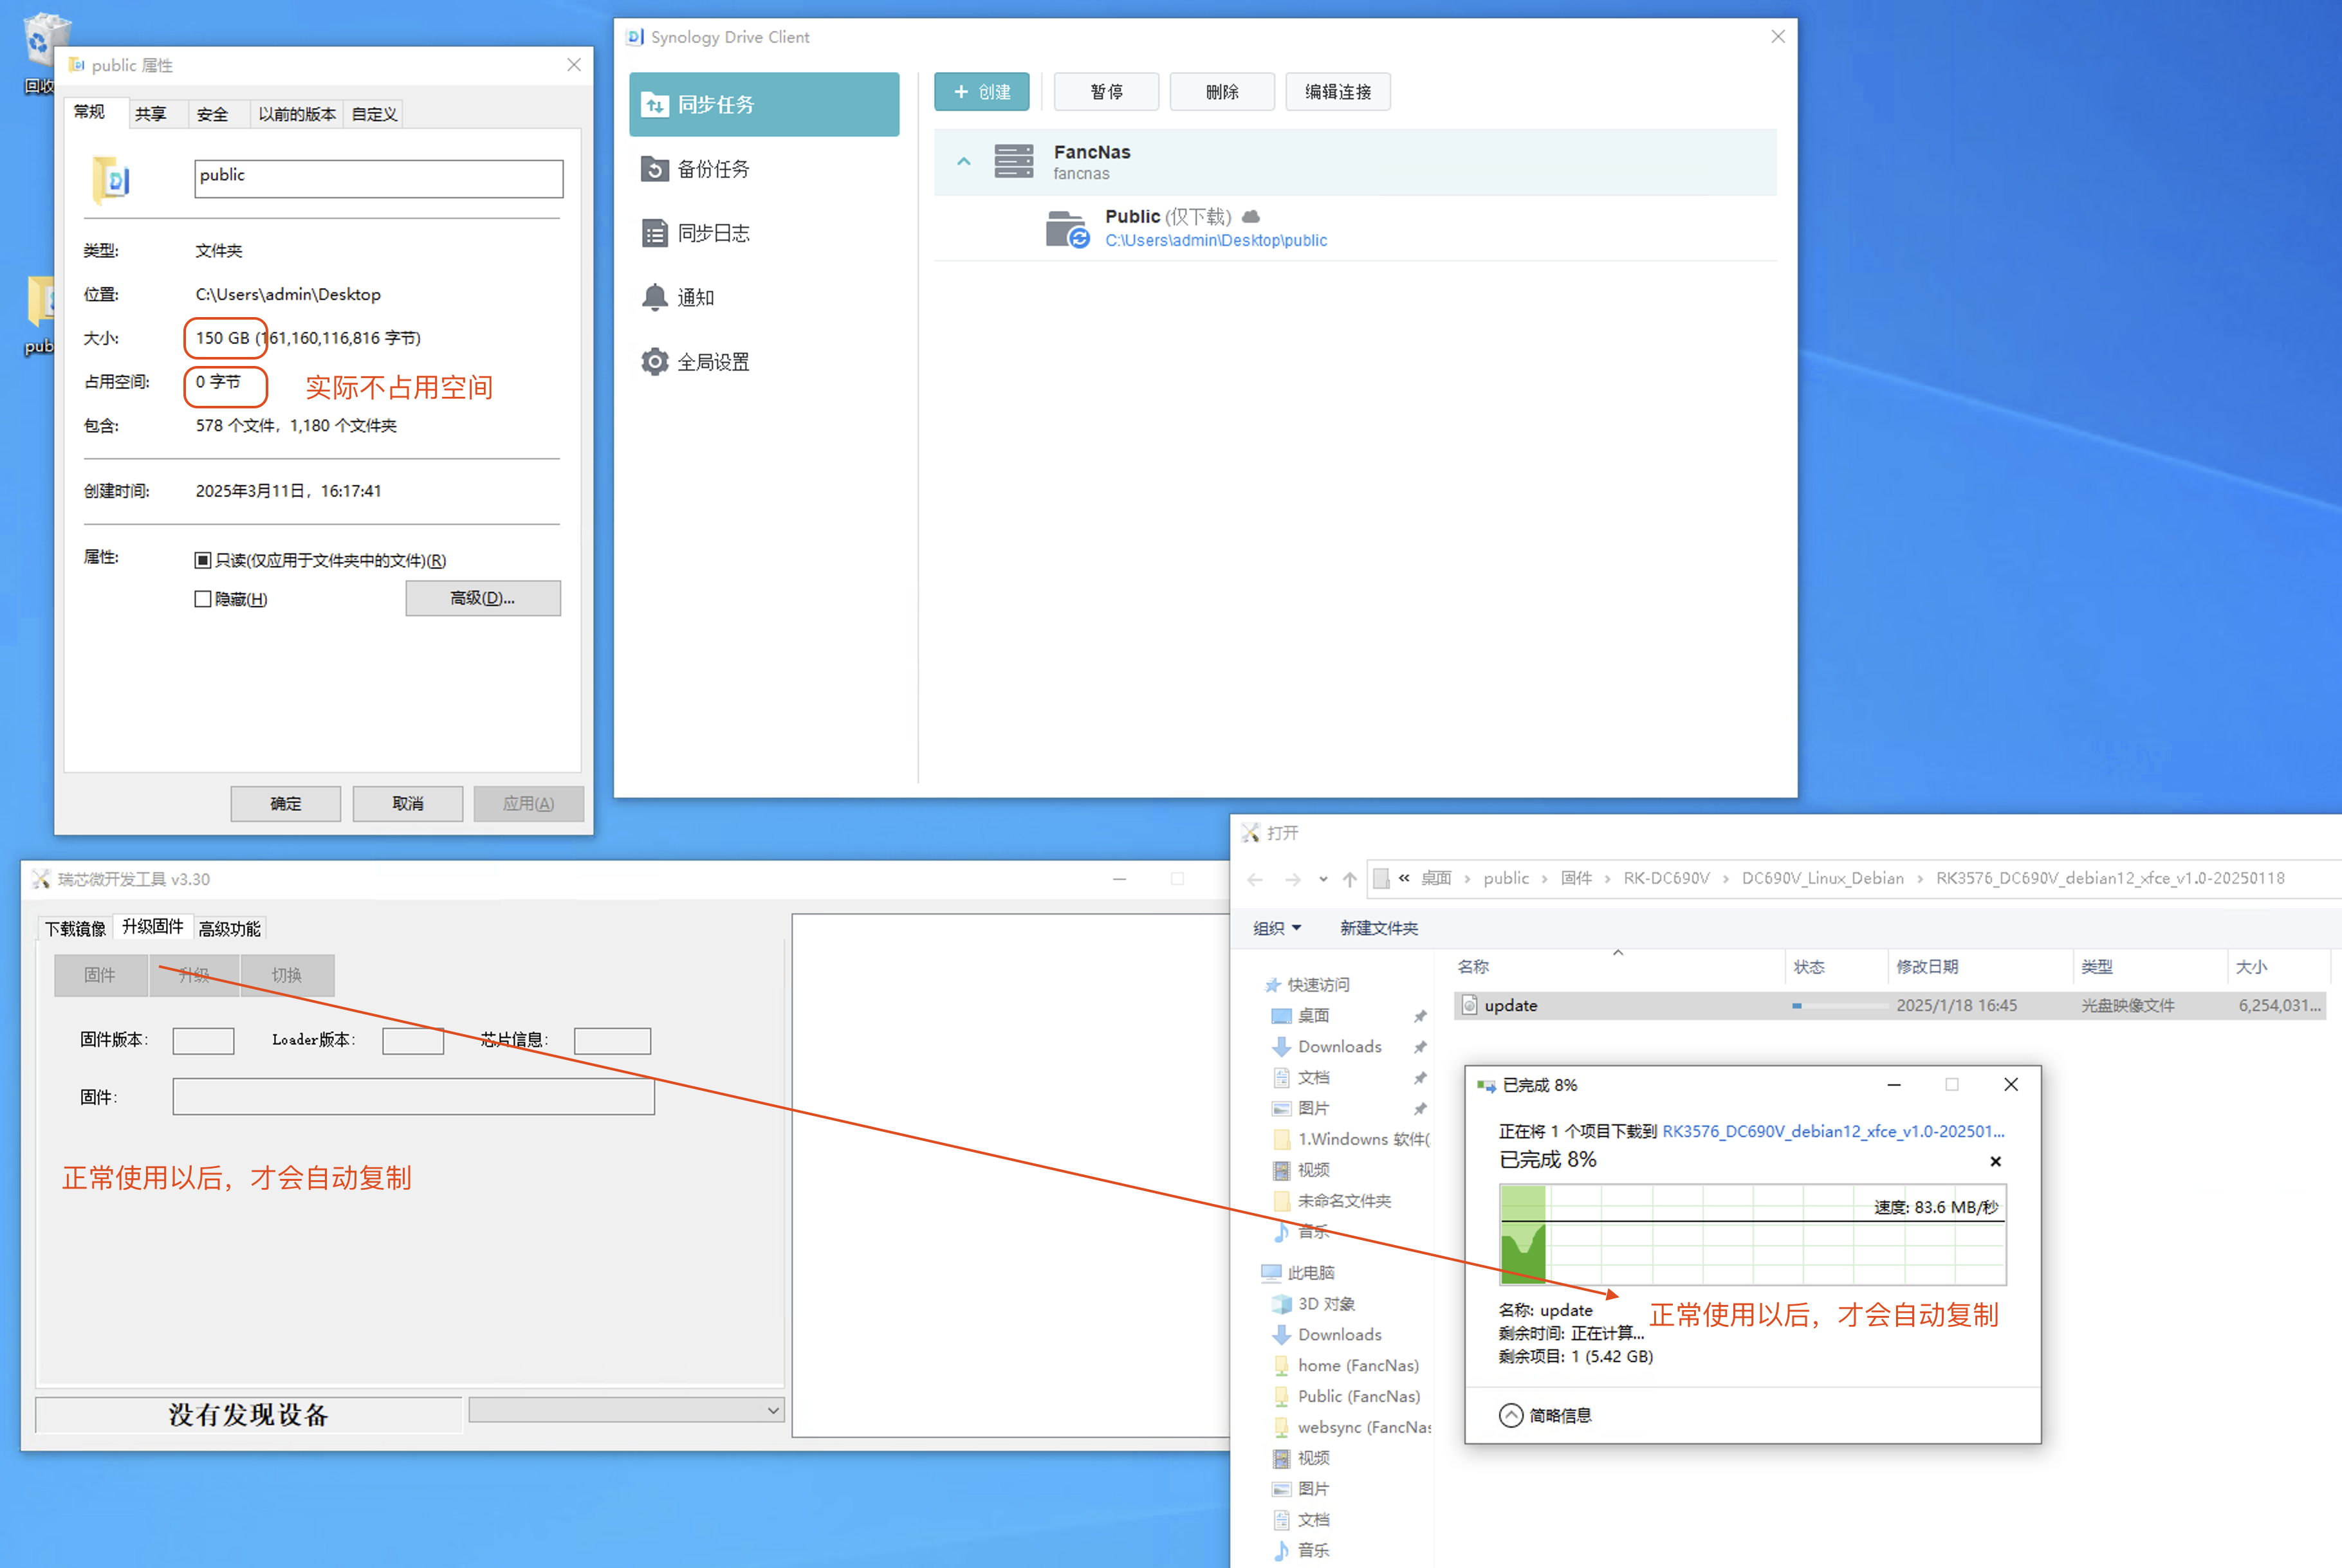2342x1568 pixels.
Task: Click the FancNas server icon
Action: 1013,160
